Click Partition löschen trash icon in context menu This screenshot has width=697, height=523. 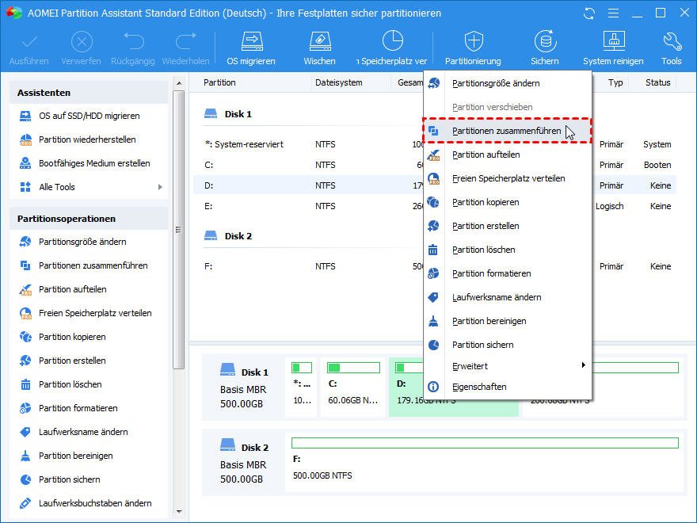coord(433,250)
